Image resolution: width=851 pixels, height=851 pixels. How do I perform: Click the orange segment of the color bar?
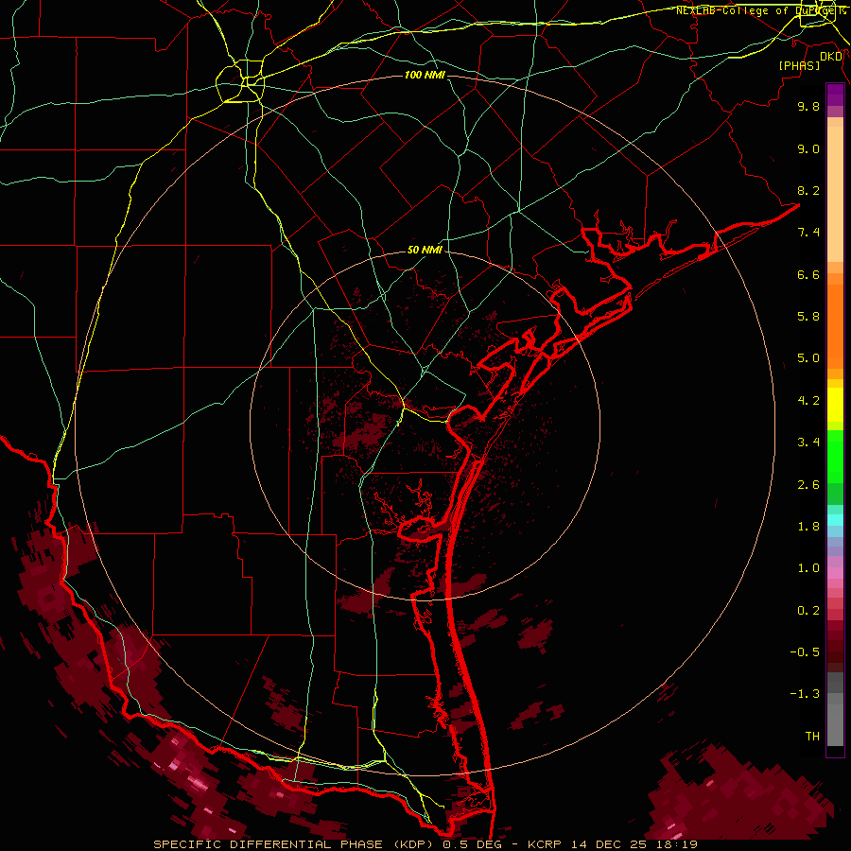(835, 325)
